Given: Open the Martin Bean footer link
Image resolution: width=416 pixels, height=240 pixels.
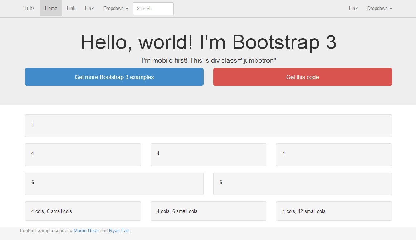Looking at the screenshot, I should 86,230.
